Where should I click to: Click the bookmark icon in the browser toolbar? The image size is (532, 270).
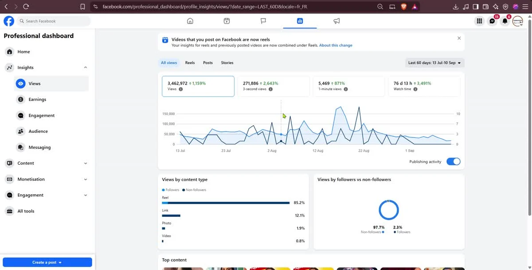click(x=82, y=7)
